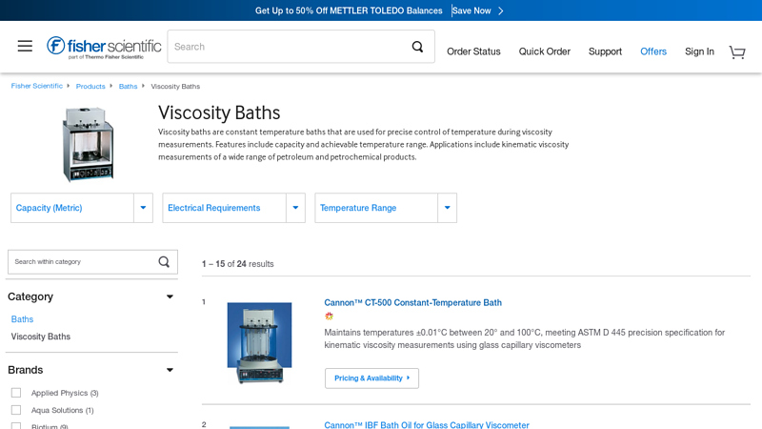
Task: Collapse the Brands section
Action: pyautogui.click(x=170, y=370)
